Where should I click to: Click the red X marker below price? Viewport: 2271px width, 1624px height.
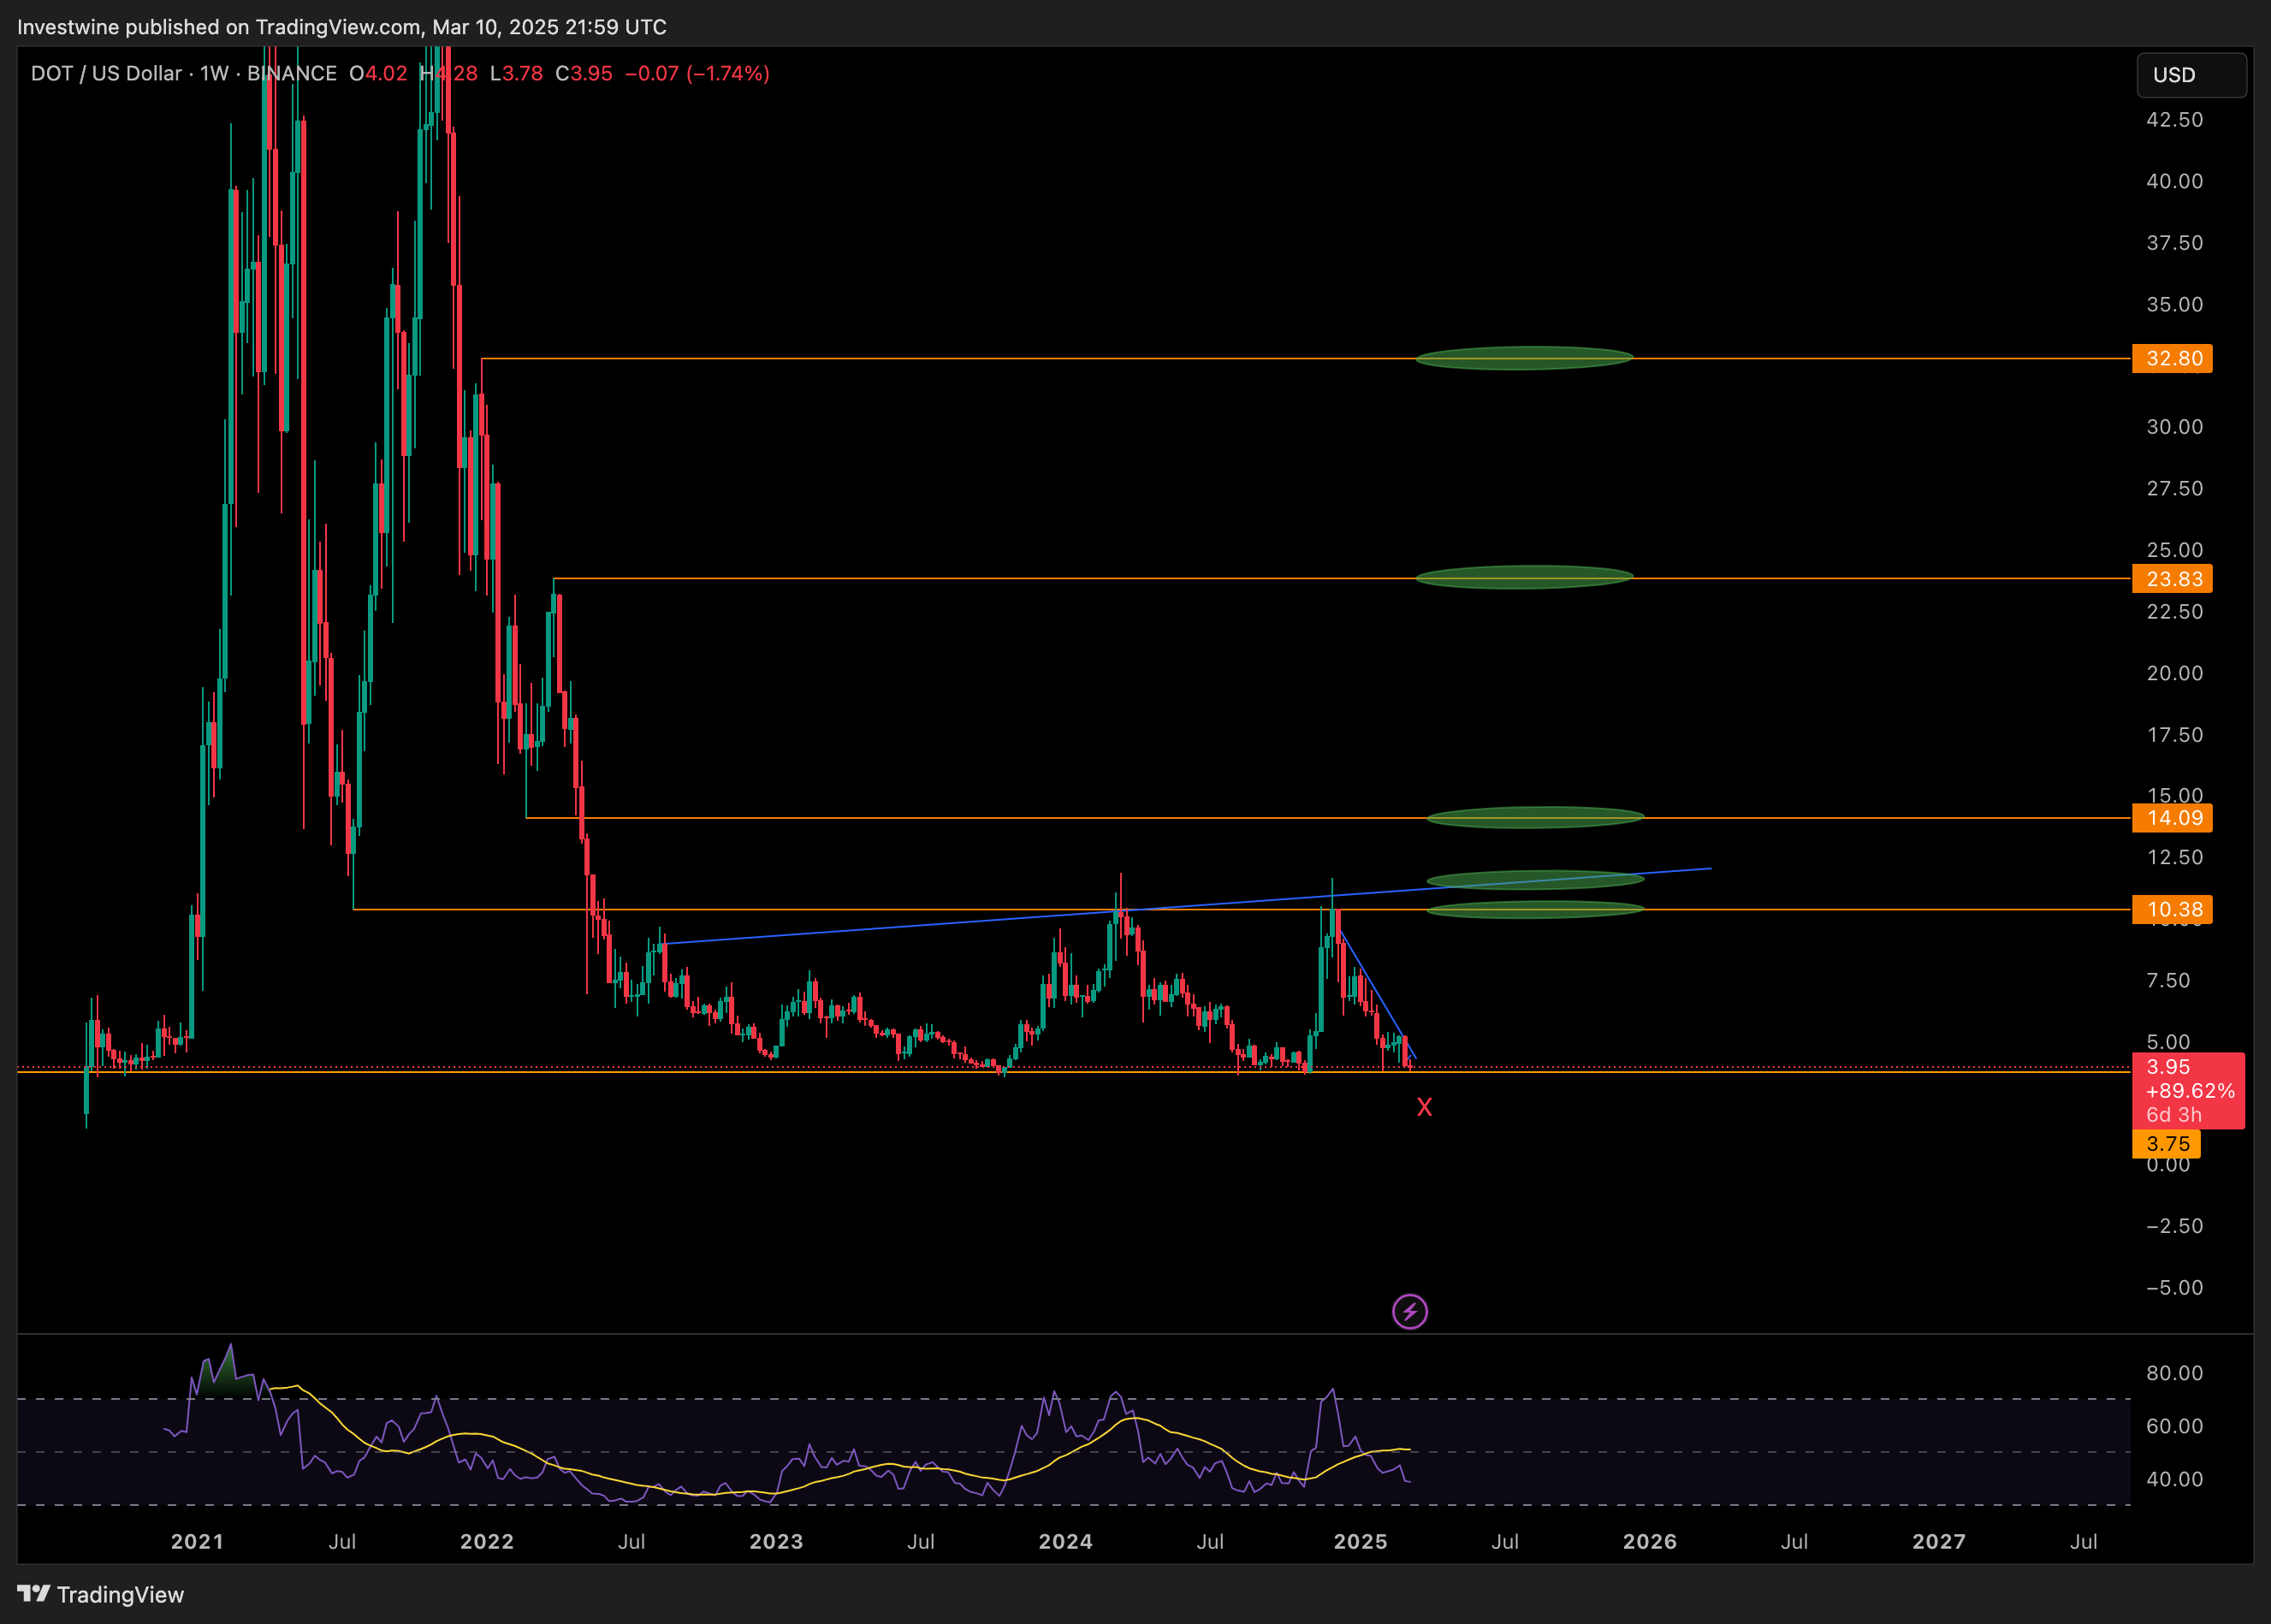pos(1424,1107)
